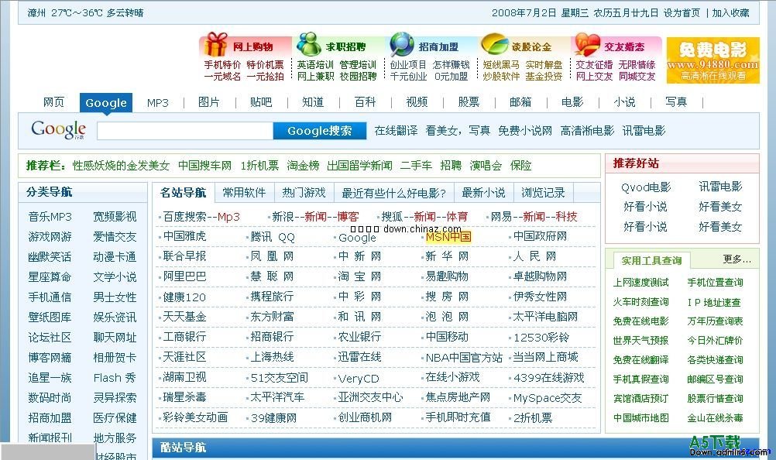Switch to the 图片 search tab
Viewport: 776px width, 460px height.
click(209, 102)
